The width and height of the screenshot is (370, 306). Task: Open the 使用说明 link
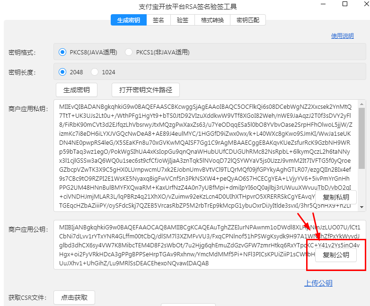342,36
